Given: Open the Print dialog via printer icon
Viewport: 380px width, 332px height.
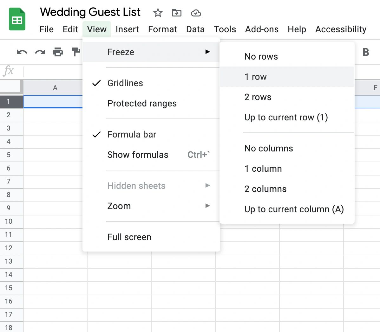Looking at the screenshot, I should point(58,52).
